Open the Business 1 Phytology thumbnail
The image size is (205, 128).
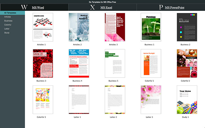(151, 27)
